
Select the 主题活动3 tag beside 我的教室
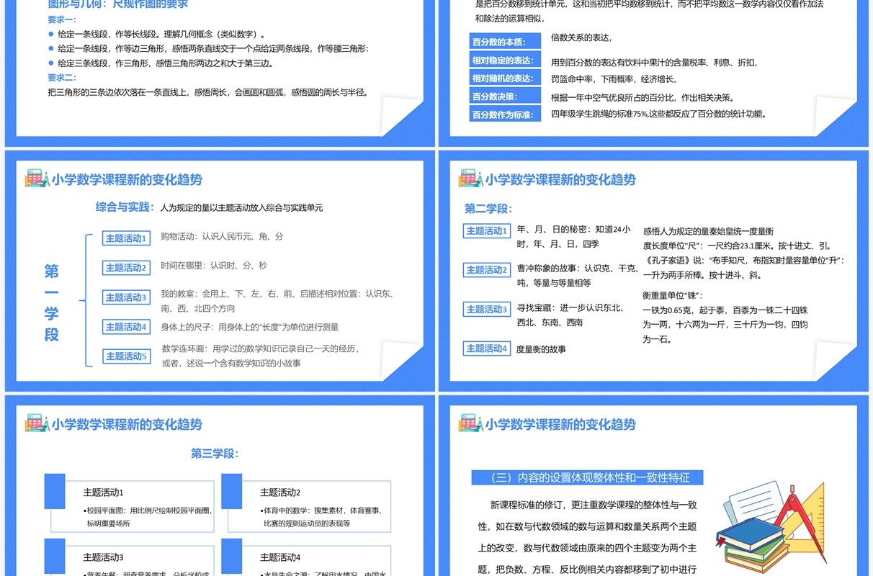[x=126, y=297]
